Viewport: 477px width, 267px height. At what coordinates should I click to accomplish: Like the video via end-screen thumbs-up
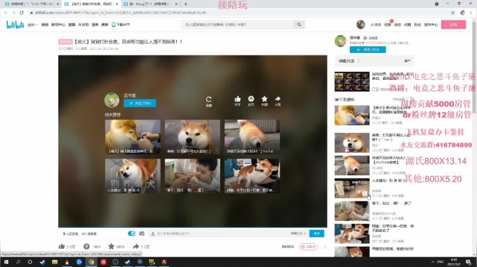pyautogui.click(x=238, y=100)
